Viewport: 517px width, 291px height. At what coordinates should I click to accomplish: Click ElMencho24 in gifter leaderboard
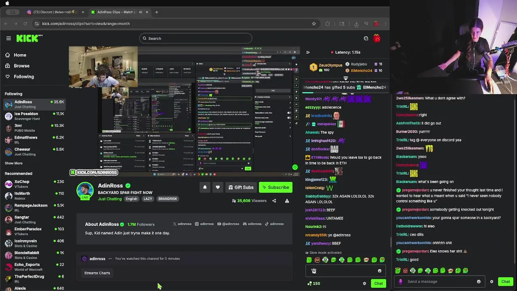(361, 71)
